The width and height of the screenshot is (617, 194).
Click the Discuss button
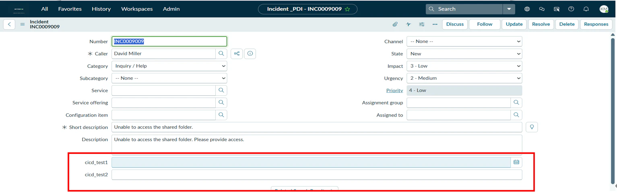pos(455,24)
